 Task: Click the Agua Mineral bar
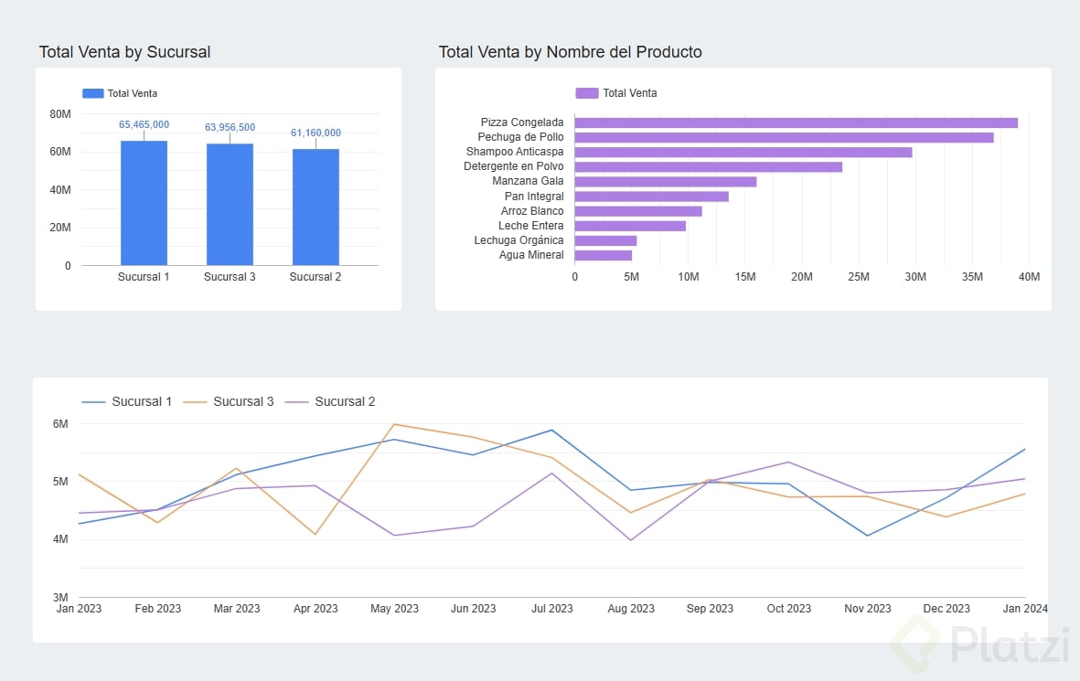[603, 255]
